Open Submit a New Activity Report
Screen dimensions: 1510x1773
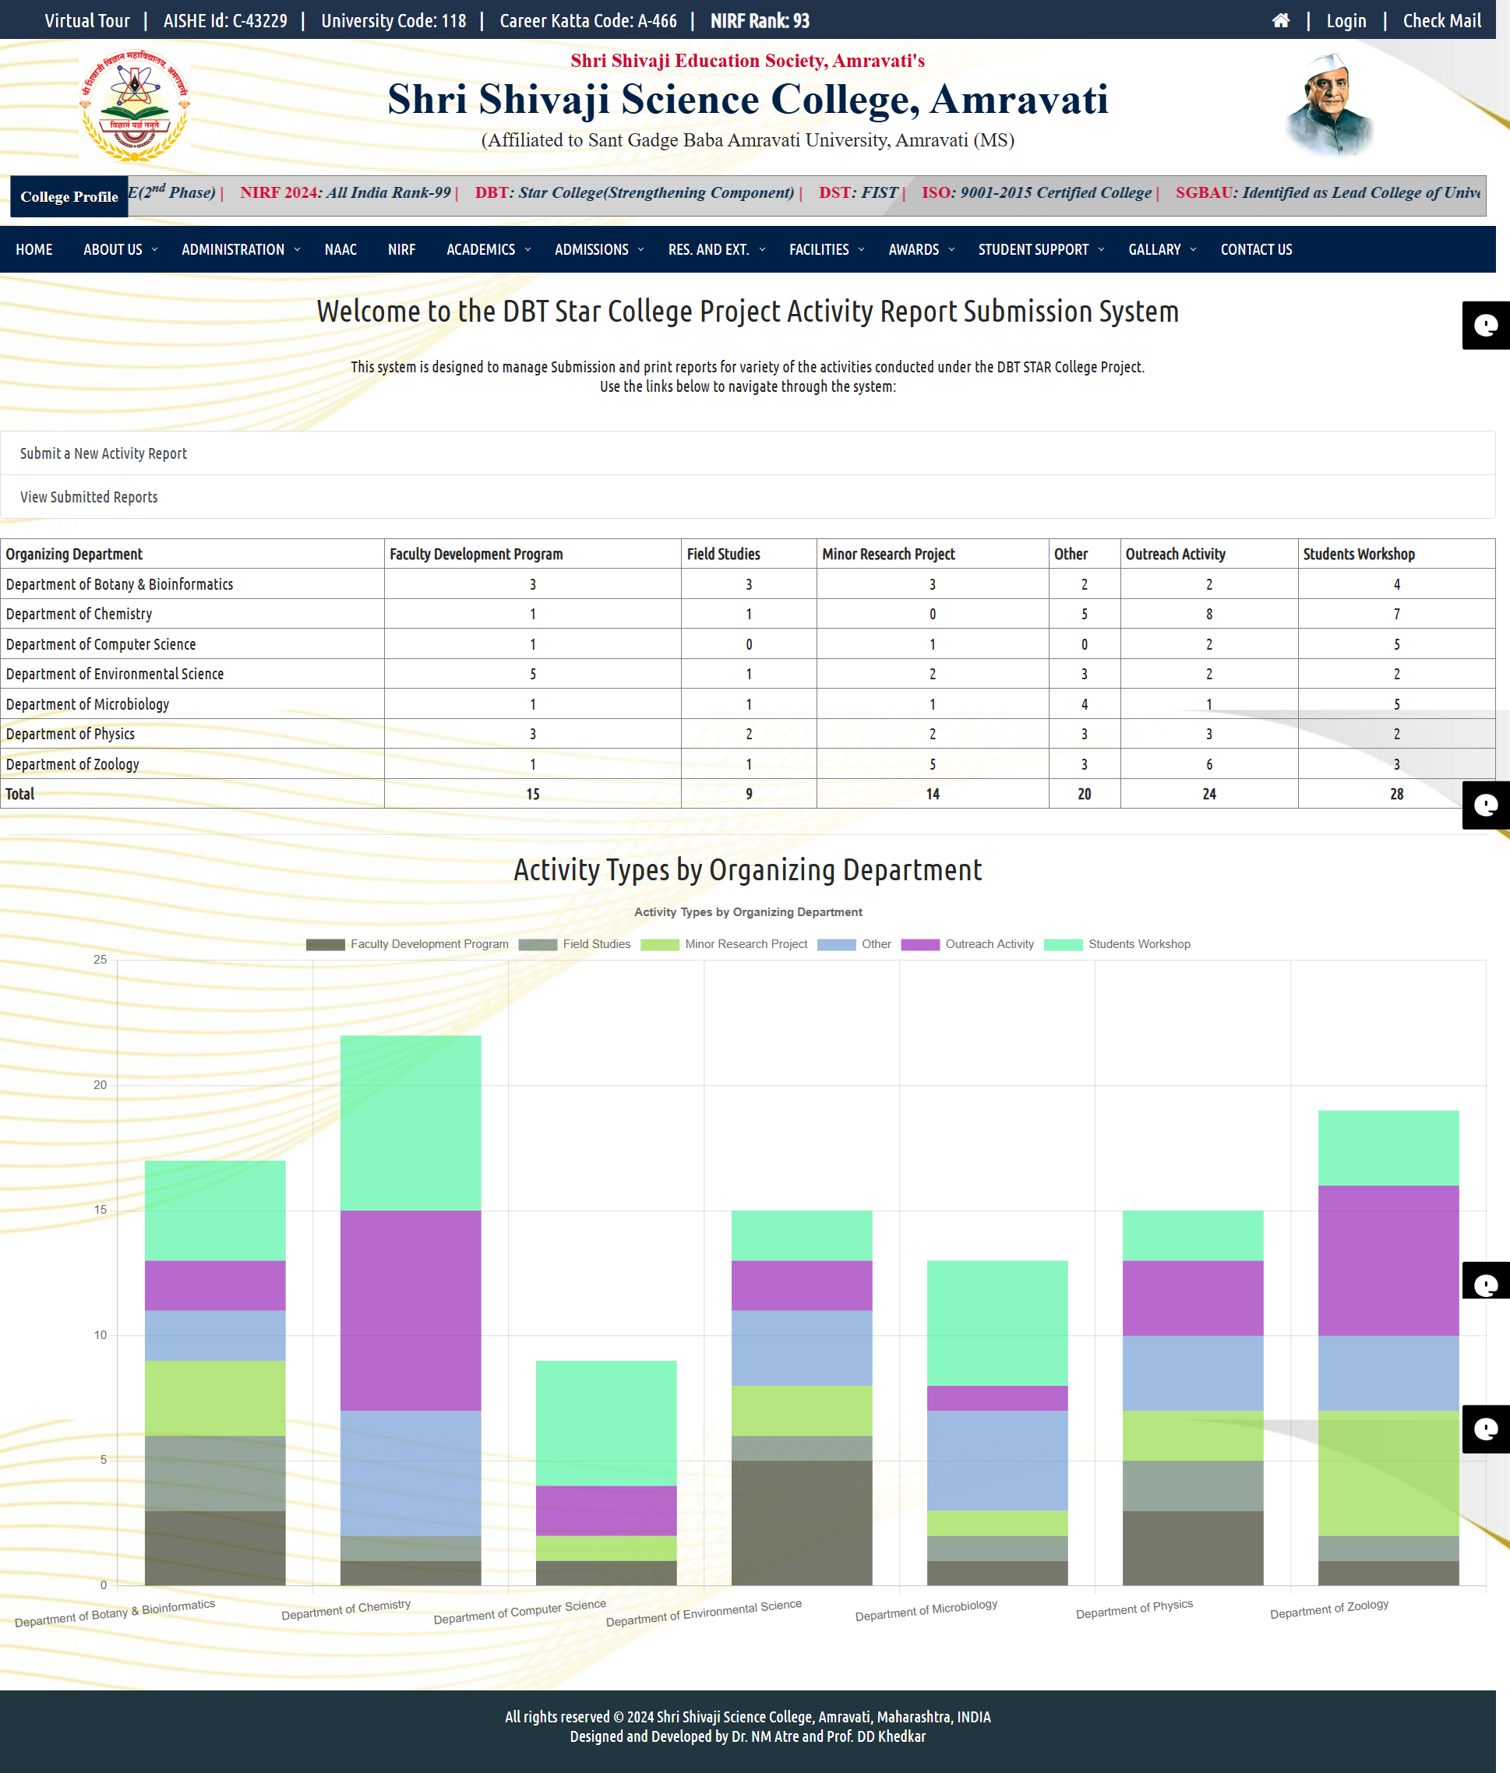click(x=104, y=453)
